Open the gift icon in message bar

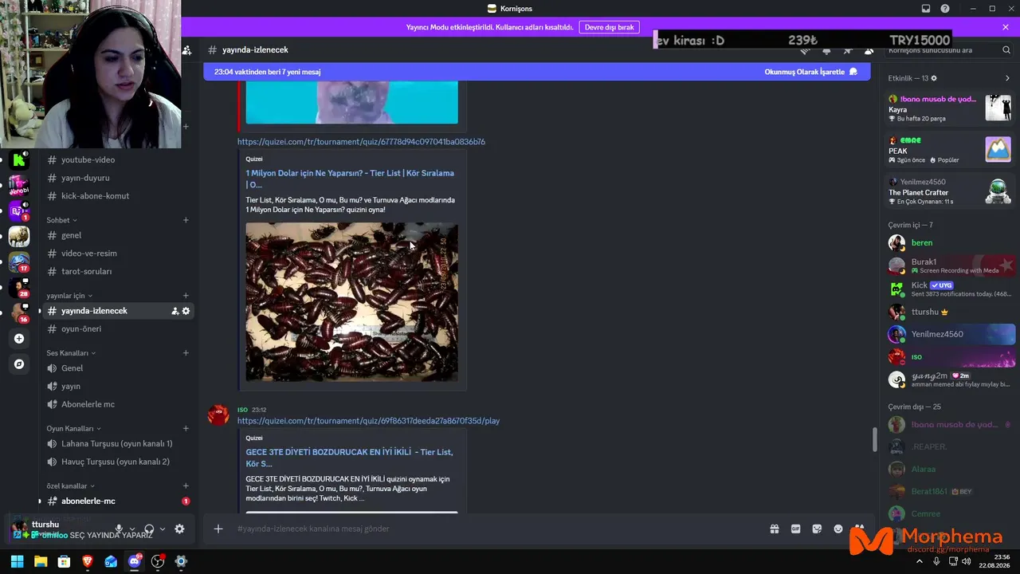(x=774, y=529)
